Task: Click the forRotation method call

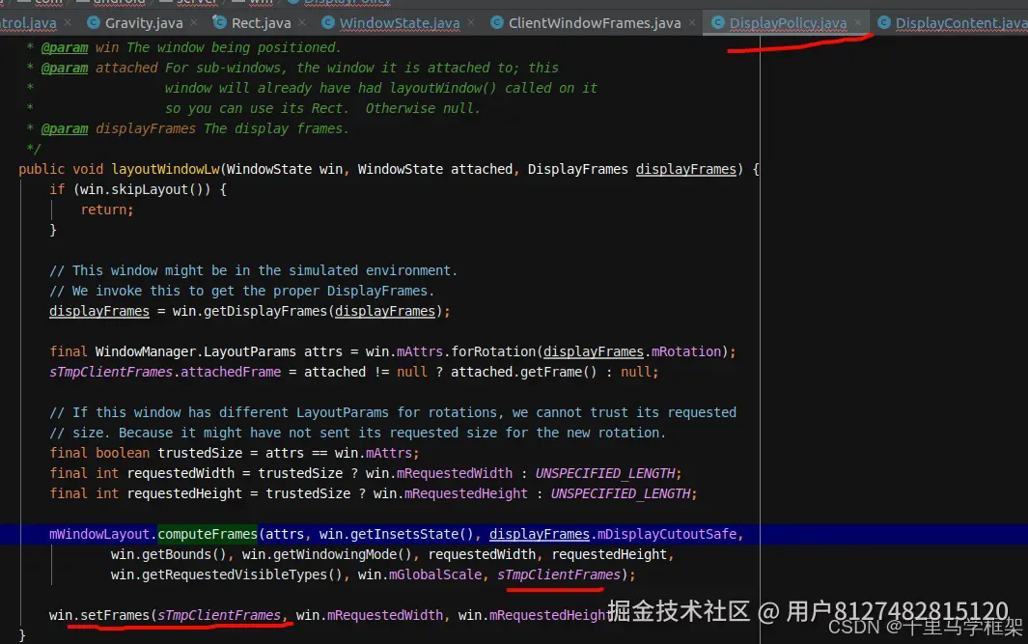Action: tap(494, 352)
